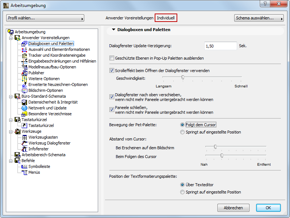Select Auswahl und Elementinformationen tree item
The width and height of the screenshot is (290, 218).
tap(59, 49)
